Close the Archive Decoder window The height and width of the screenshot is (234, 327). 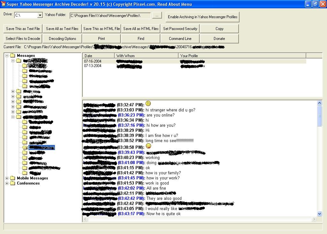coord(323,4)
